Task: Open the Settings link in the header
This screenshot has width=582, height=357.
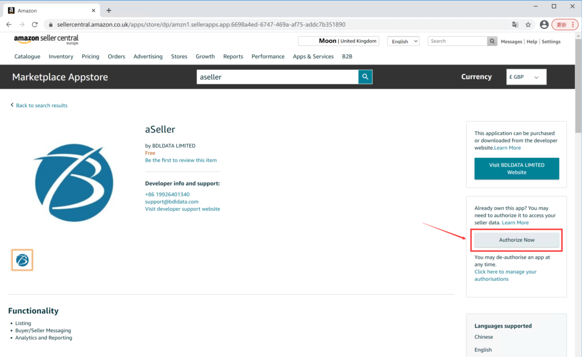Action: [x=551, y=41]
